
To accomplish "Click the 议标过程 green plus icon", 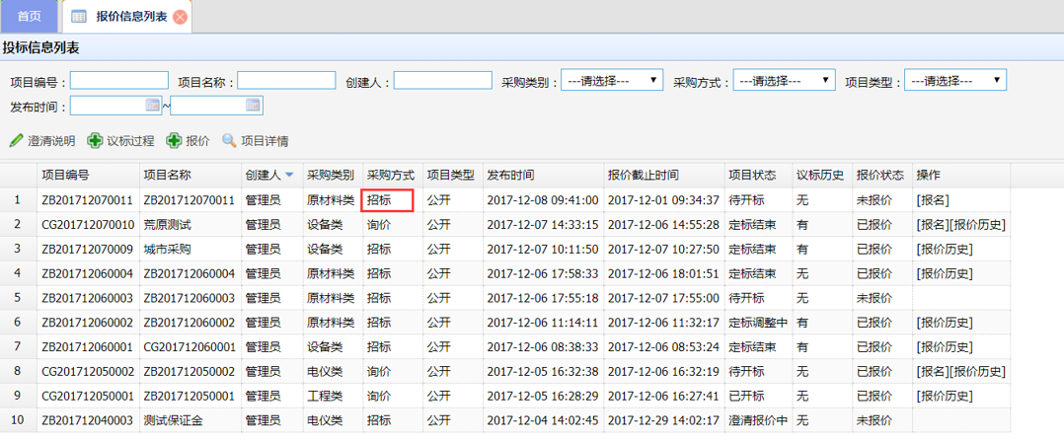I will click(x=95, y=141).
